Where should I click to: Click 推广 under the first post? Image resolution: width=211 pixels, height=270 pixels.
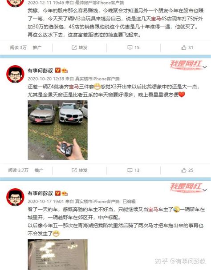point(37,48)
